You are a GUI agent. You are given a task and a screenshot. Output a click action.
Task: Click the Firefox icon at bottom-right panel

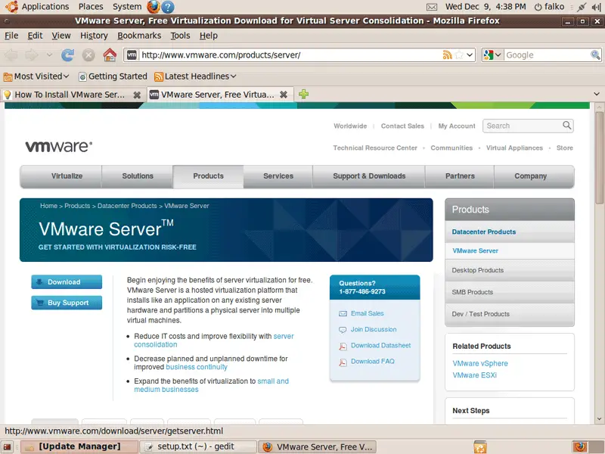click(580, 446)
